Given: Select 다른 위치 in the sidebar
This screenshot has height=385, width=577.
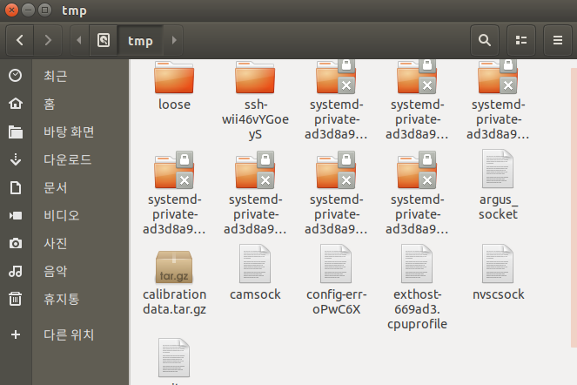Looking at the screenshot, I should (69, 334).
